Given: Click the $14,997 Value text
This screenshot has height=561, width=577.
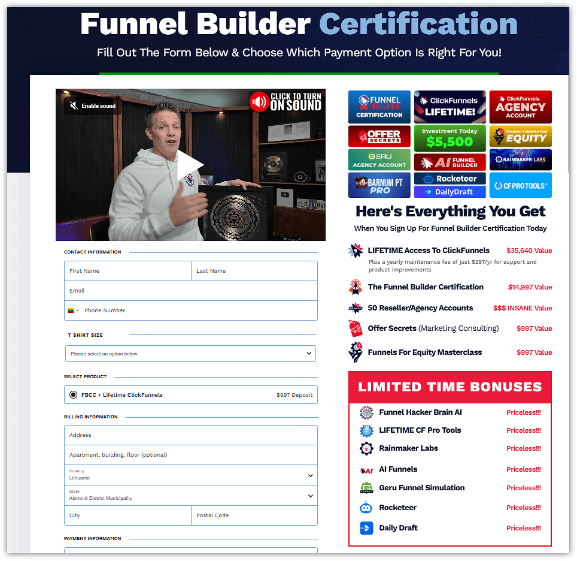Looking at the screenshot, I should (x=530, y=287).
